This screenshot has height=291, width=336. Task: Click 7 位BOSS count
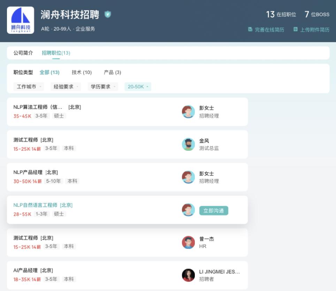point(317,14)
